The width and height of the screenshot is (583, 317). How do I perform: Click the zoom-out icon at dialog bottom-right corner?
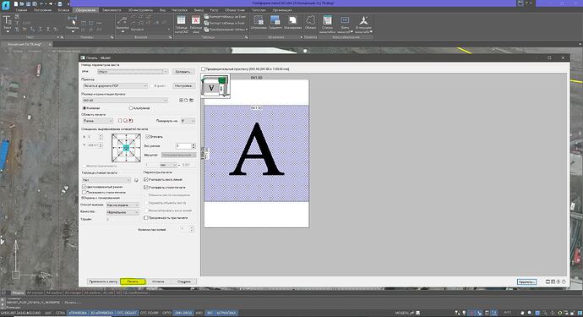point(564,282)
